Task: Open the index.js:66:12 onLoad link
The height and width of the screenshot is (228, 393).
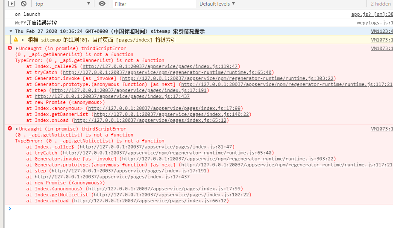Action: 150,201
